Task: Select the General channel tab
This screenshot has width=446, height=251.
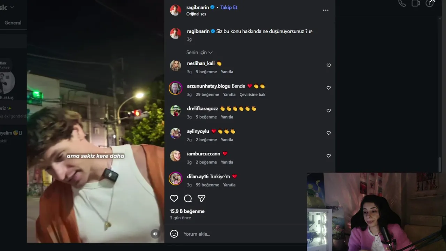Action: click(x=13, y=23)
